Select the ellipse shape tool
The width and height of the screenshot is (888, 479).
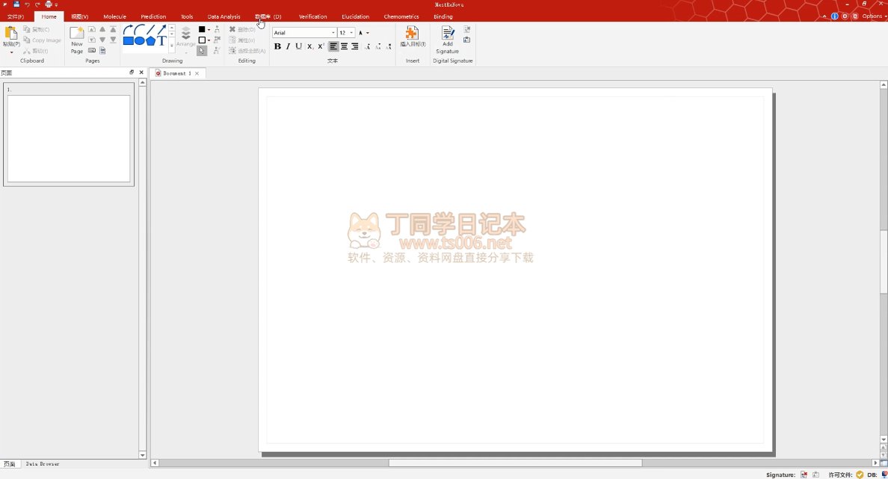139,41
